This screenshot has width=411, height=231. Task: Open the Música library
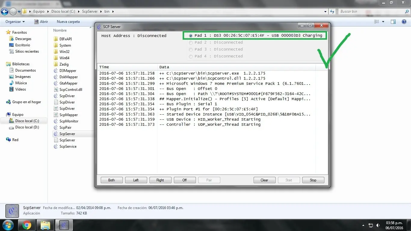click(21, 83)
